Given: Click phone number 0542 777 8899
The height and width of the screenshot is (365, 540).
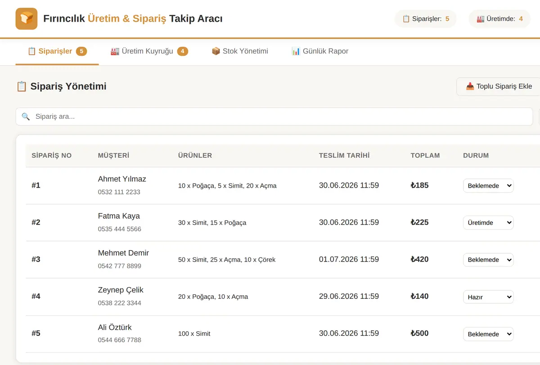Looking at the screenshot, I should point(120,266).
